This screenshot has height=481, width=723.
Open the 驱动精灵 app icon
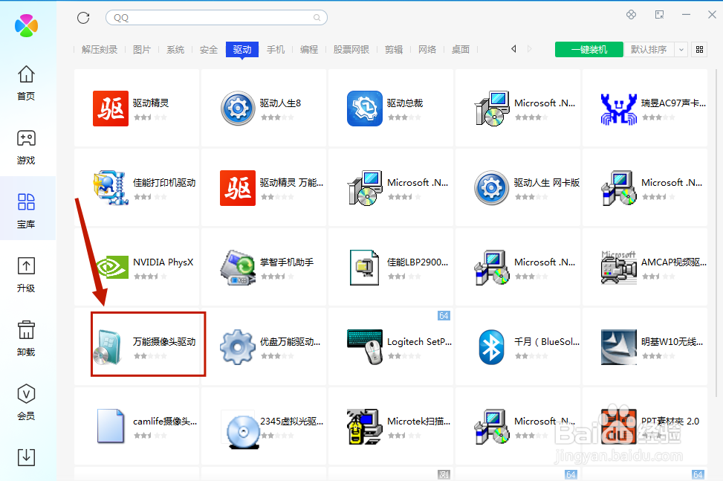[x=111, y=109]
